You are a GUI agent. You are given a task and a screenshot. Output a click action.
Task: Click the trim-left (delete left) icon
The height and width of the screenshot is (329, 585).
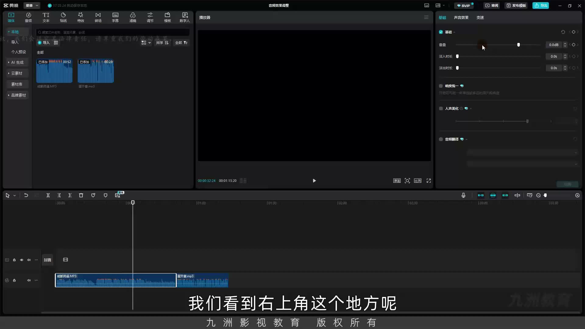click(x=59, y=195)
